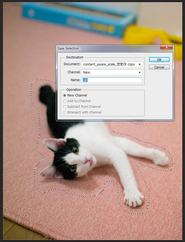This screenshot has width=185, height=242.
Task: Click the Operation group label
Action: point(74,90)
